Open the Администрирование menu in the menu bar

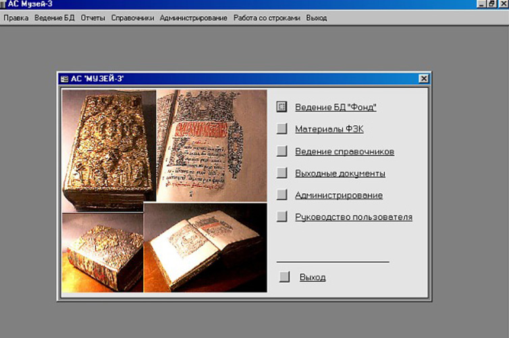pyautogui.click(x=194, y=18)
